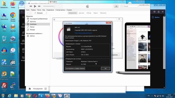This screenshot has height=98, width=175.
Task: Click the MPC-HC 321 logo icon
Action: pyautogui.click(x=69, y=29)
